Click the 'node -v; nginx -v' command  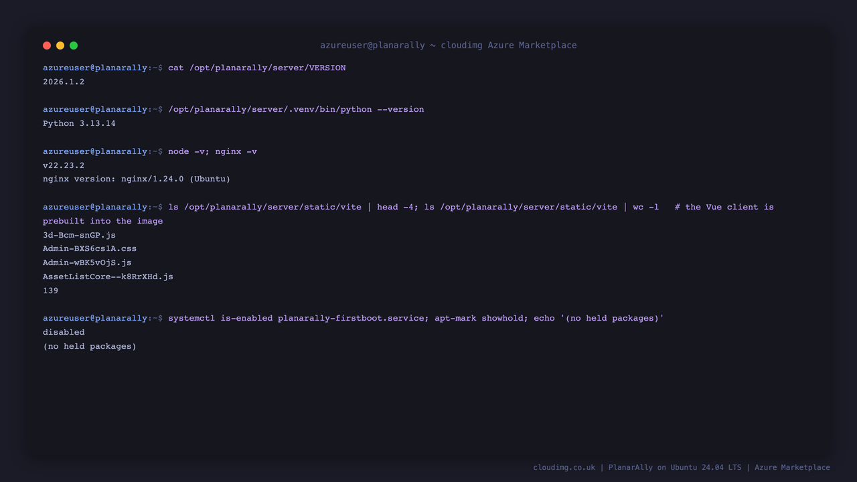point(212,151)
